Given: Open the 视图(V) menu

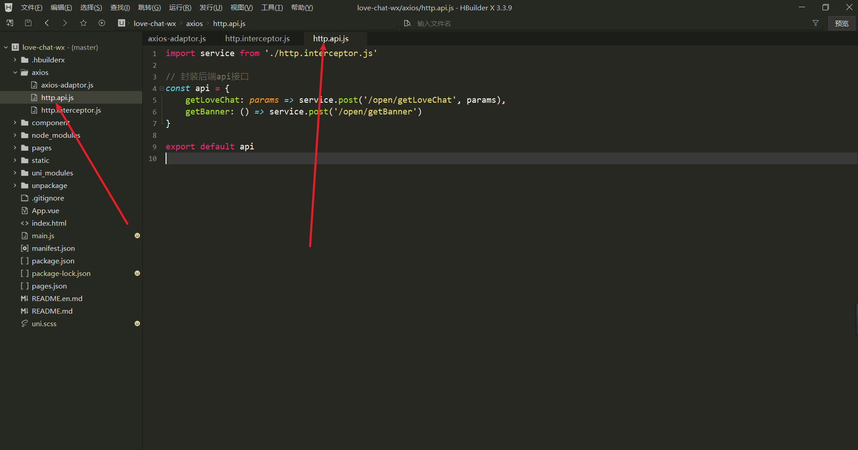Looking at the screenshot, I should pos(241,8).
